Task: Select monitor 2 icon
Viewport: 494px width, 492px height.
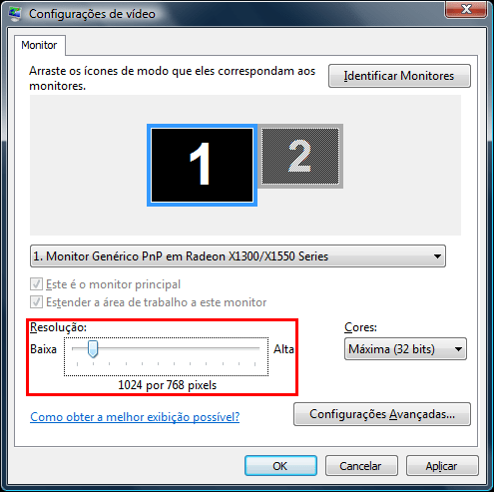Action: coord(300,156)
